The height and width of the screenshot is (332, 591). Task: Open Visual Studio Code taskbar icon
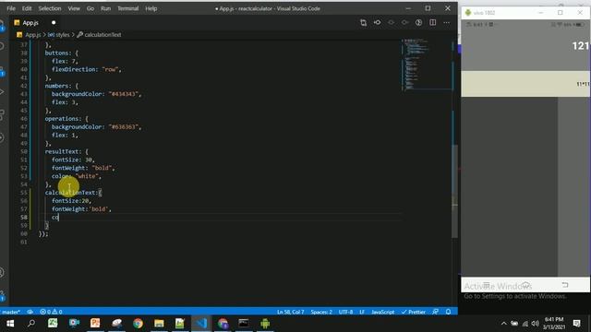(201, 324)
